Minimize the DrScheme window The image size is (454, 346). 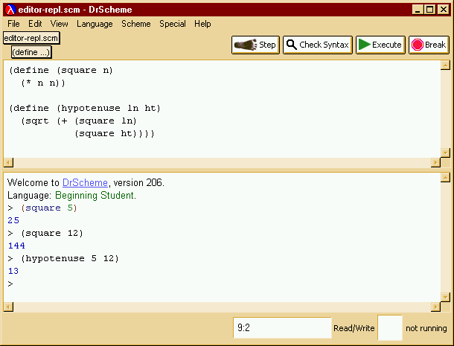click(418, 10)
